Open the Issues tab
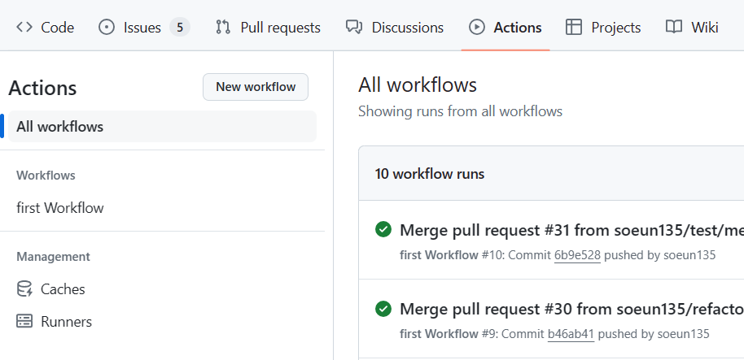The image size is (744, 360). [x=144, y=28]
